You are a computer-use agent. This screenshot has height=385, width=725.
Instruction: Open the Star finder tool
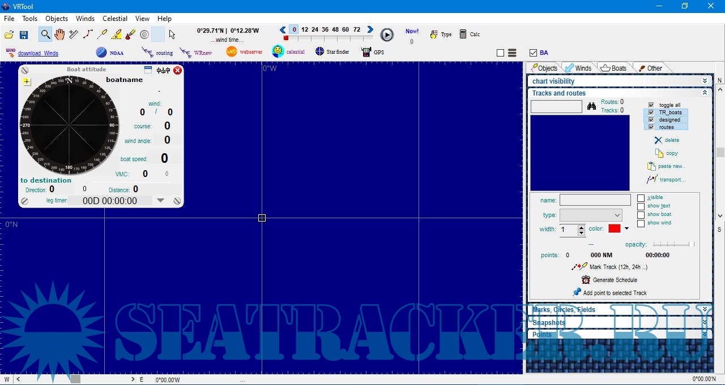(x=332, y=52)
